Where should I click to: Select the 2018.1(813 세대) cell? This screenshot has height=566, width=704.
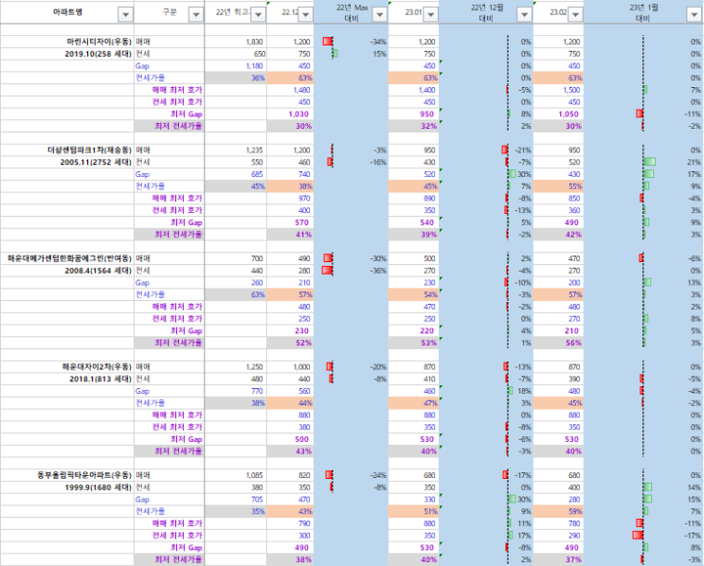click(67, 379)
